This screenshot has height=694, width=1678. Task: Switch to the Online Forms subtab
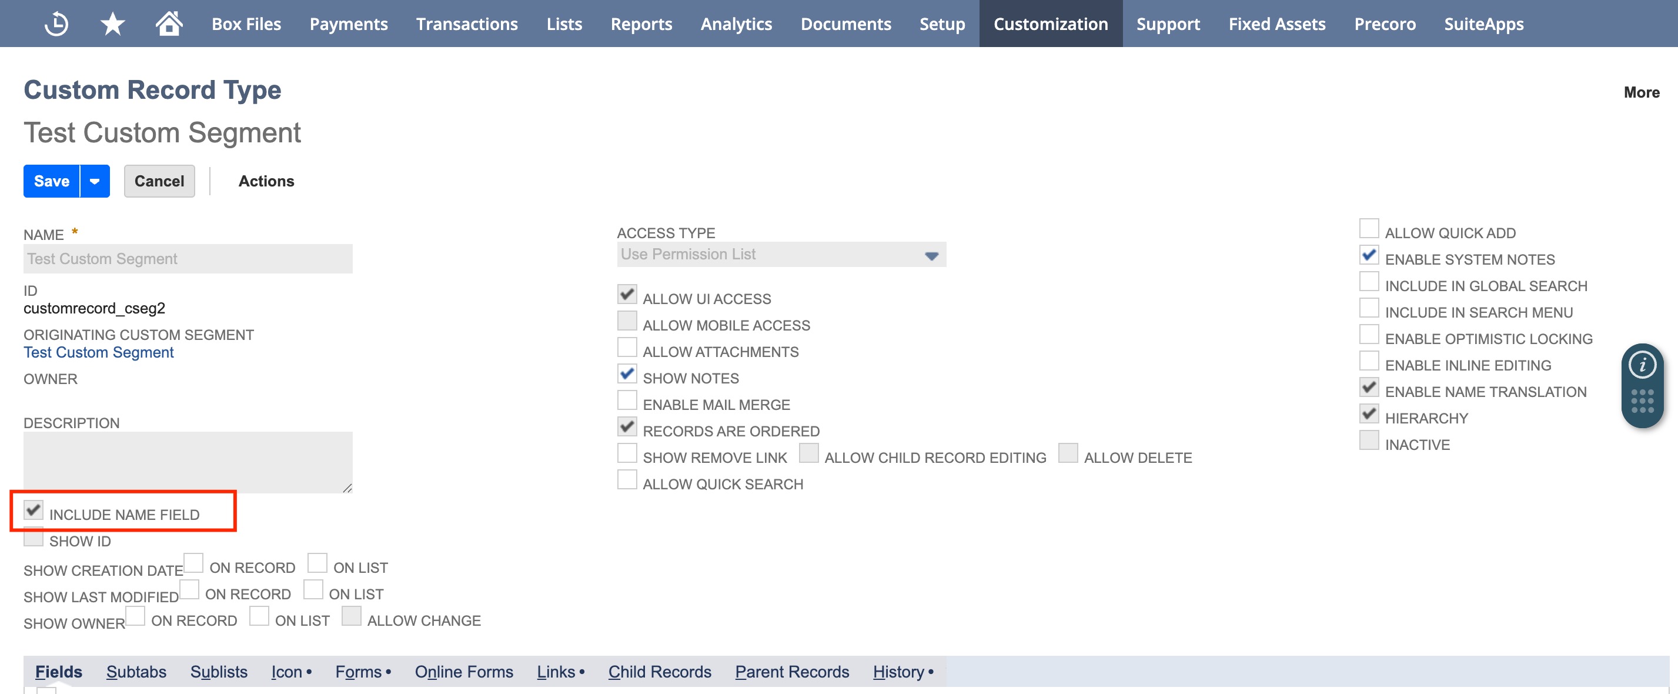pos(464,672)
